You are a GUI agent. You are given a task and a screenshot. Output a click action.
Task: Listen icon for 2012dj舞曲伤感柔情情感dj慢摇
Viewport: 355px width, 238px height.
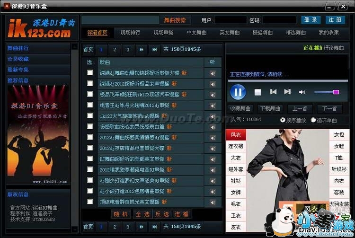[x=213, y=138]
